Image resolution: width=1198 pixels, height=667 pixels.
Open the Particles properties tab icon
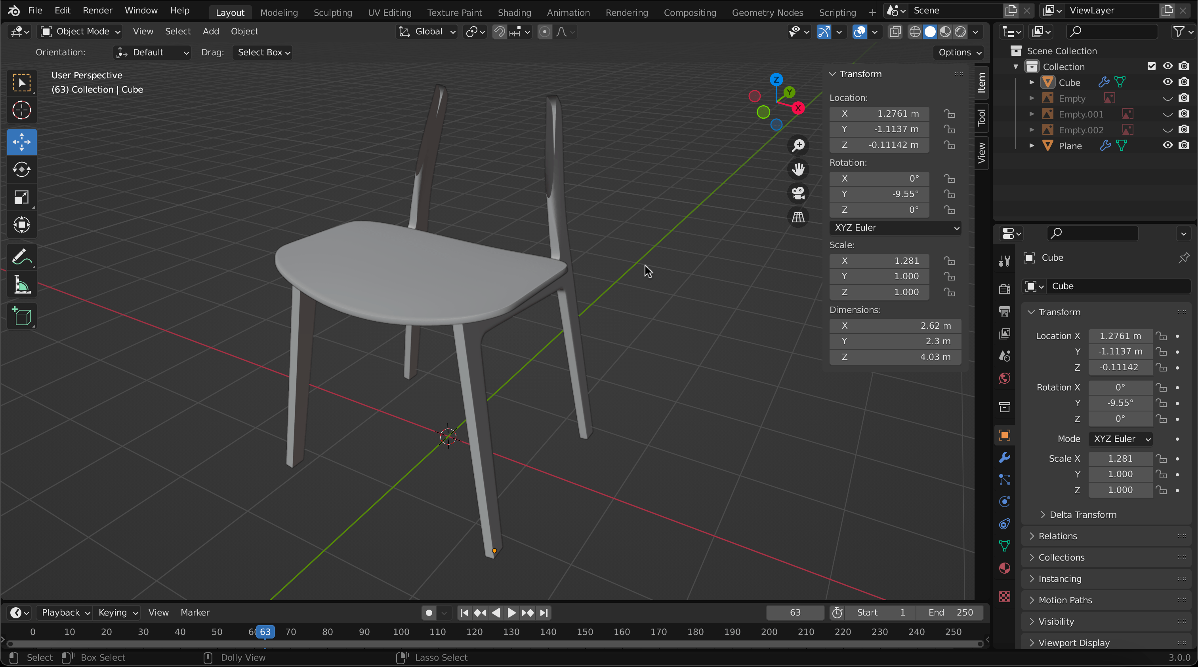click(1005, 479)
